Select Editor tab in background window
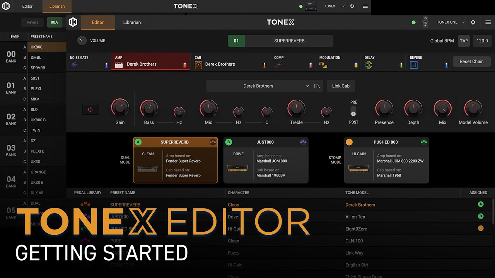Image resolution: width=495 pixels, height=278 pixels. (x=27, y=6)
